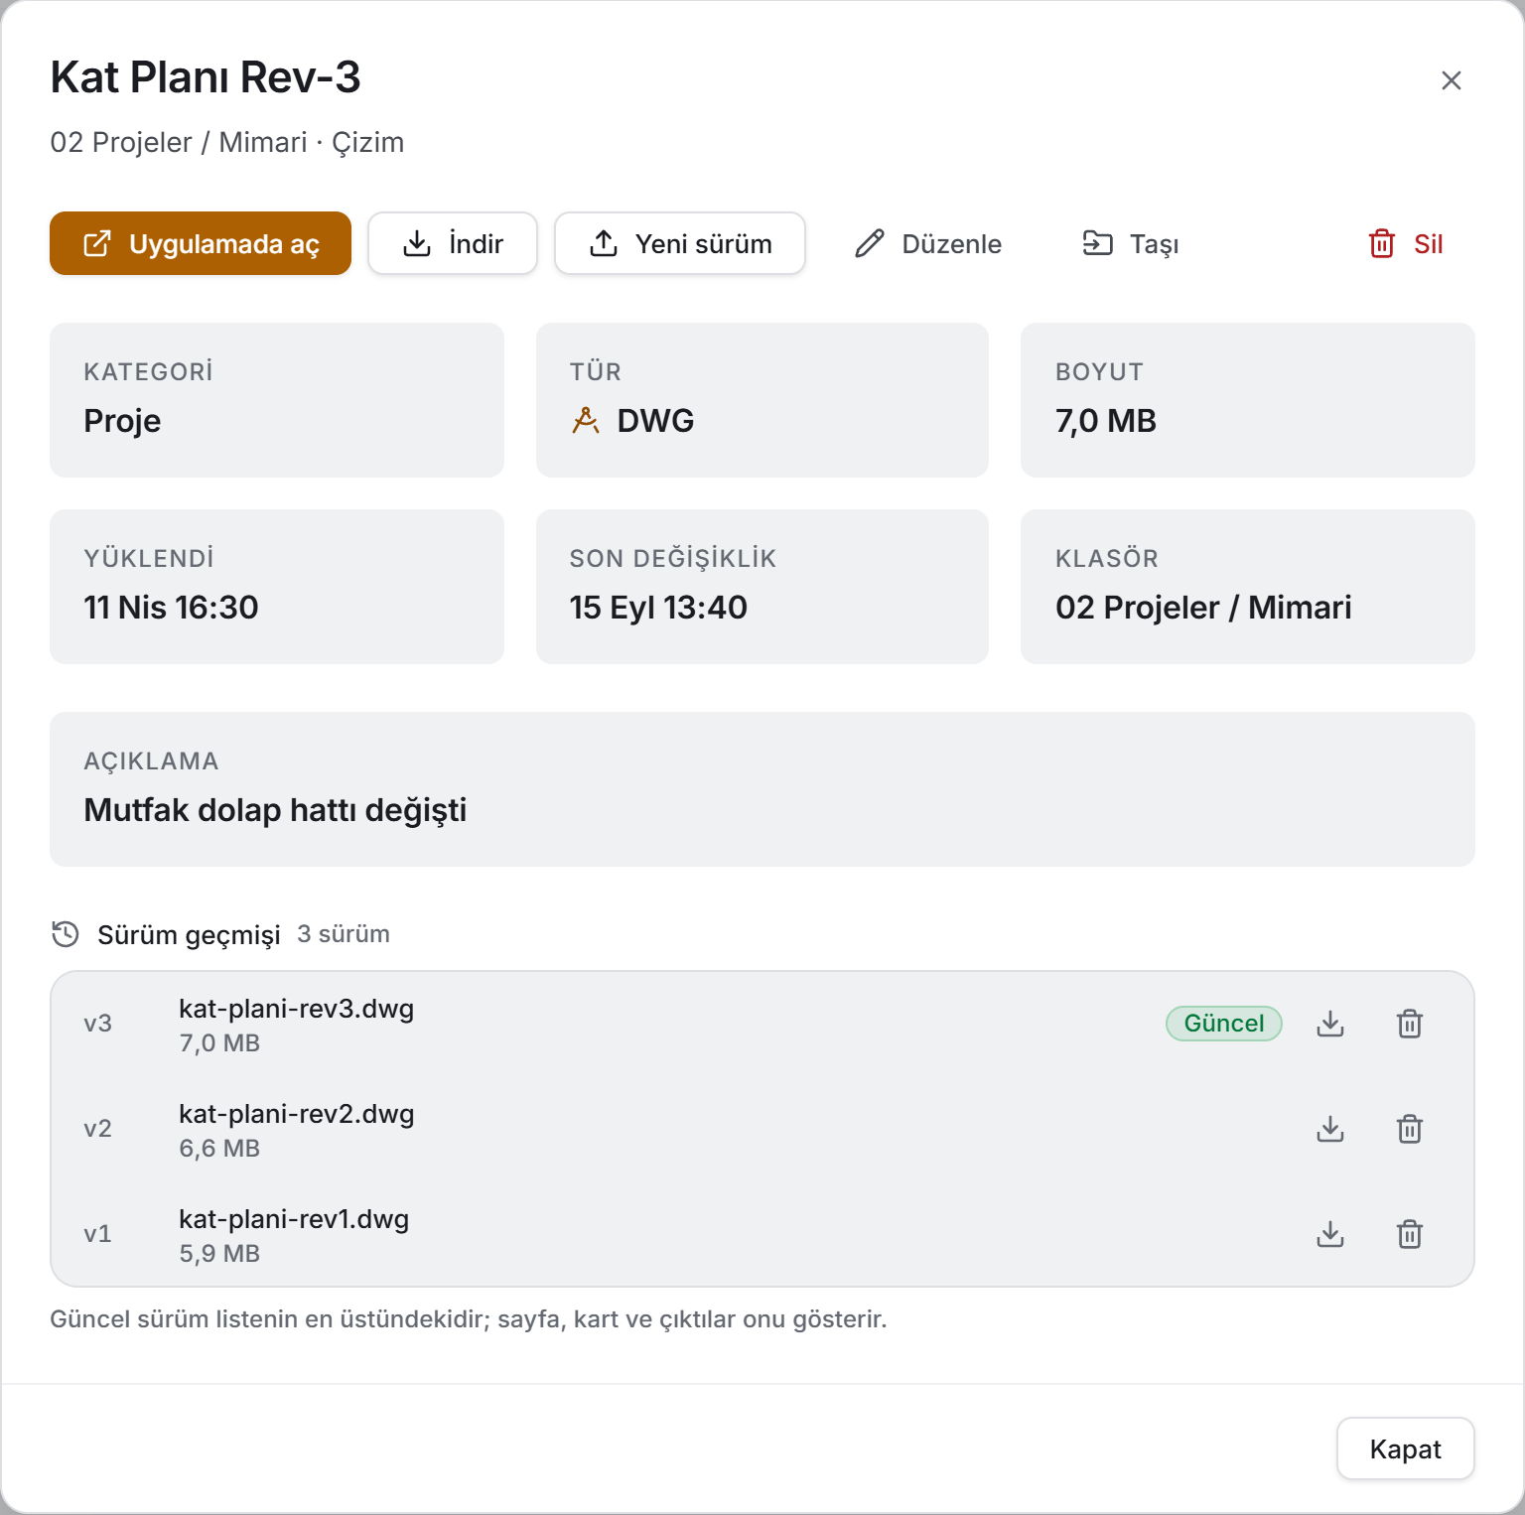
Task: Download the file with İndir
Action: coord(453,243)
